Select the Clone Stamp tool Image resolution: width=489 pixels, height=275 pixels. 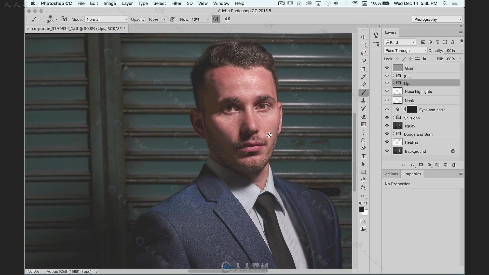(x=363, y=101)
